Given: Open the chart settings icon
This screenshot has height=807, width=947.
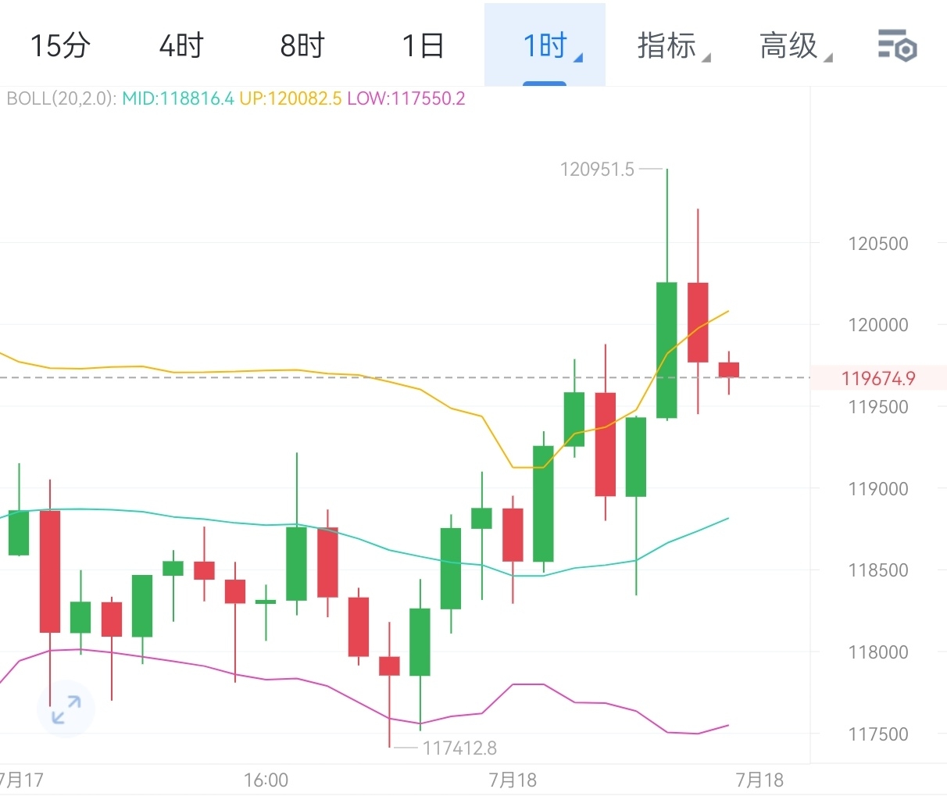Looking at the screenshot, I should 897,45.
